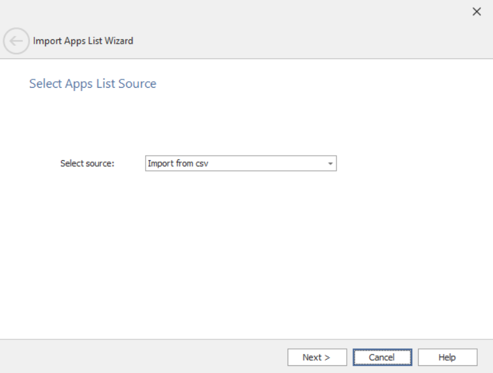Show the source options list via chevron
The image size is (493, 373).
click(330, 164)
